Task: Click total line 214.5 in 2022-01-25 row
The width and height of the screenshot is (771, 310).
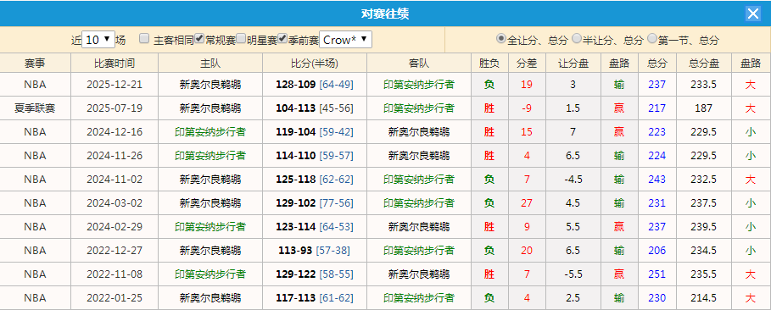Action: click(x=704, y=297)
